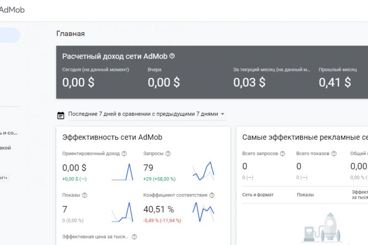Viewport: 368px width, 245px height.
Task: Click the Вчера earnings value 0,00 $
Action: (x=164, y=83)
